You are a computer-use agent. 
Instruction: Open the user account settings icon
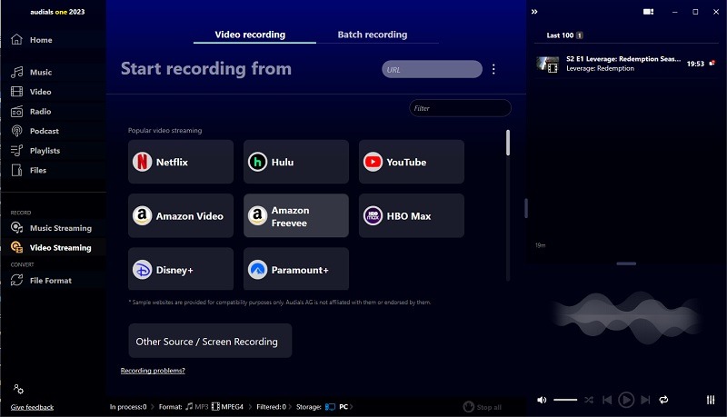point(18,389)
